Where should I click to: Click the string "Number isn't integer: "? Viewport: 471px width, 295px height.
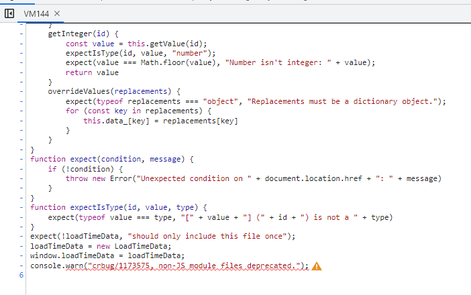[278, 63]
